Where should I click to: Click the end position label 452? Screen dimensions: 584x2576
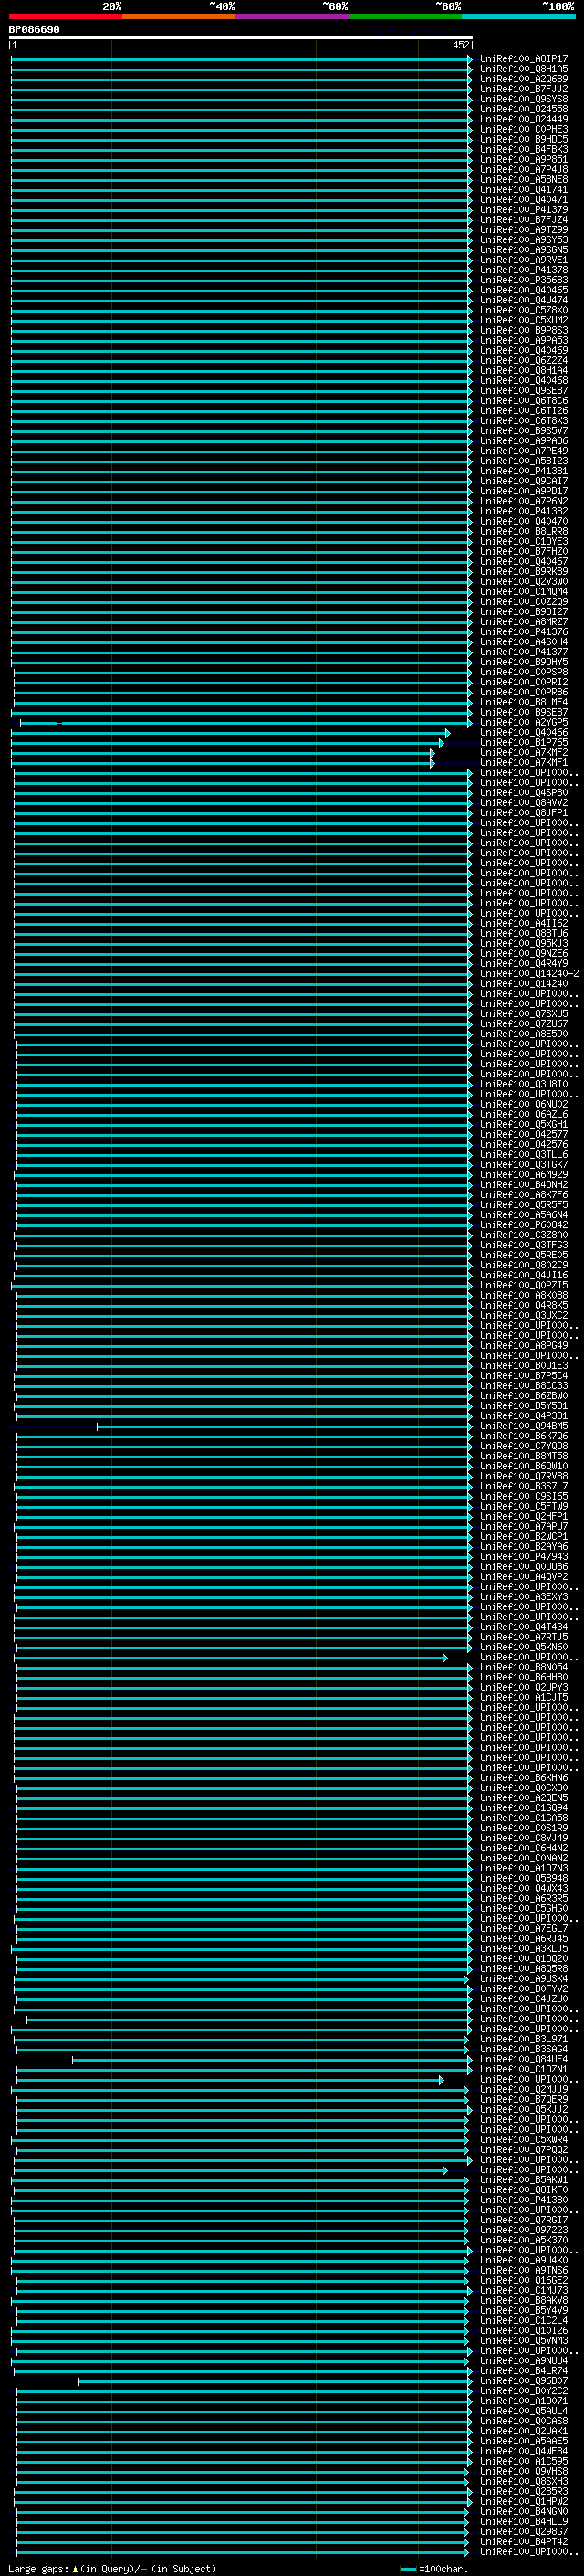point(460,45)
